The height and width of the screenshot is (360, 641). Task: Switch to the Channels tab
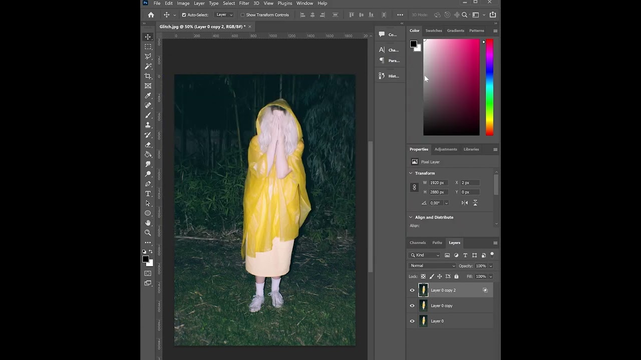(x=418, y=242)
